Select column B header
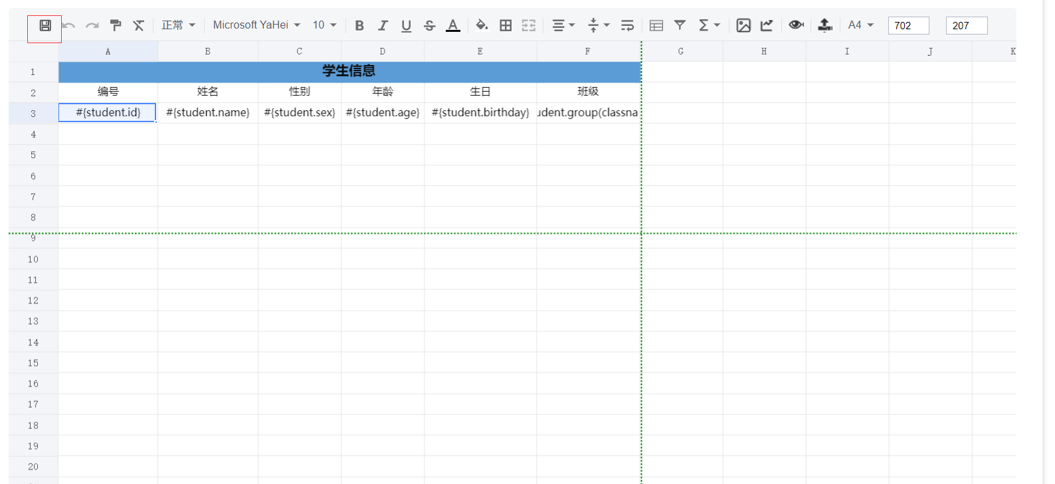 [208, 51]
